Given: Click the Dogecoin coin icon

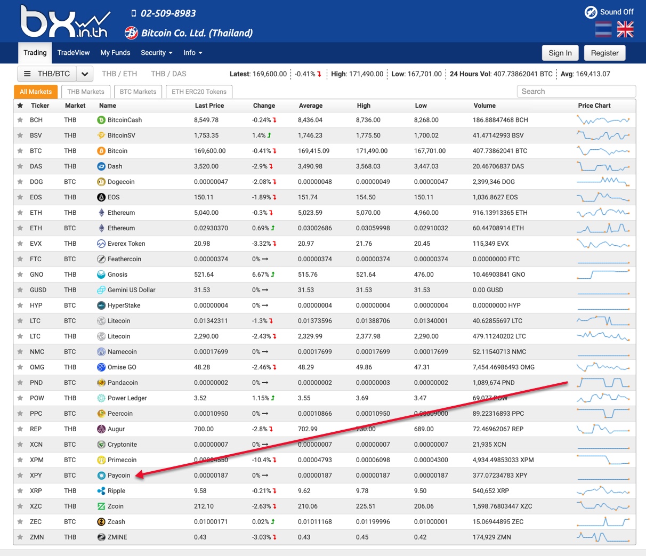Looking at the screenshot, I should click(x=101, y=182).
